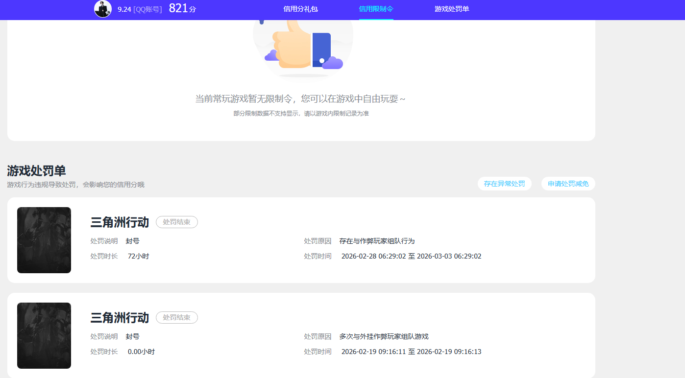
Task: Open the 信用分礼包 tab
Action: click(300, 9)
